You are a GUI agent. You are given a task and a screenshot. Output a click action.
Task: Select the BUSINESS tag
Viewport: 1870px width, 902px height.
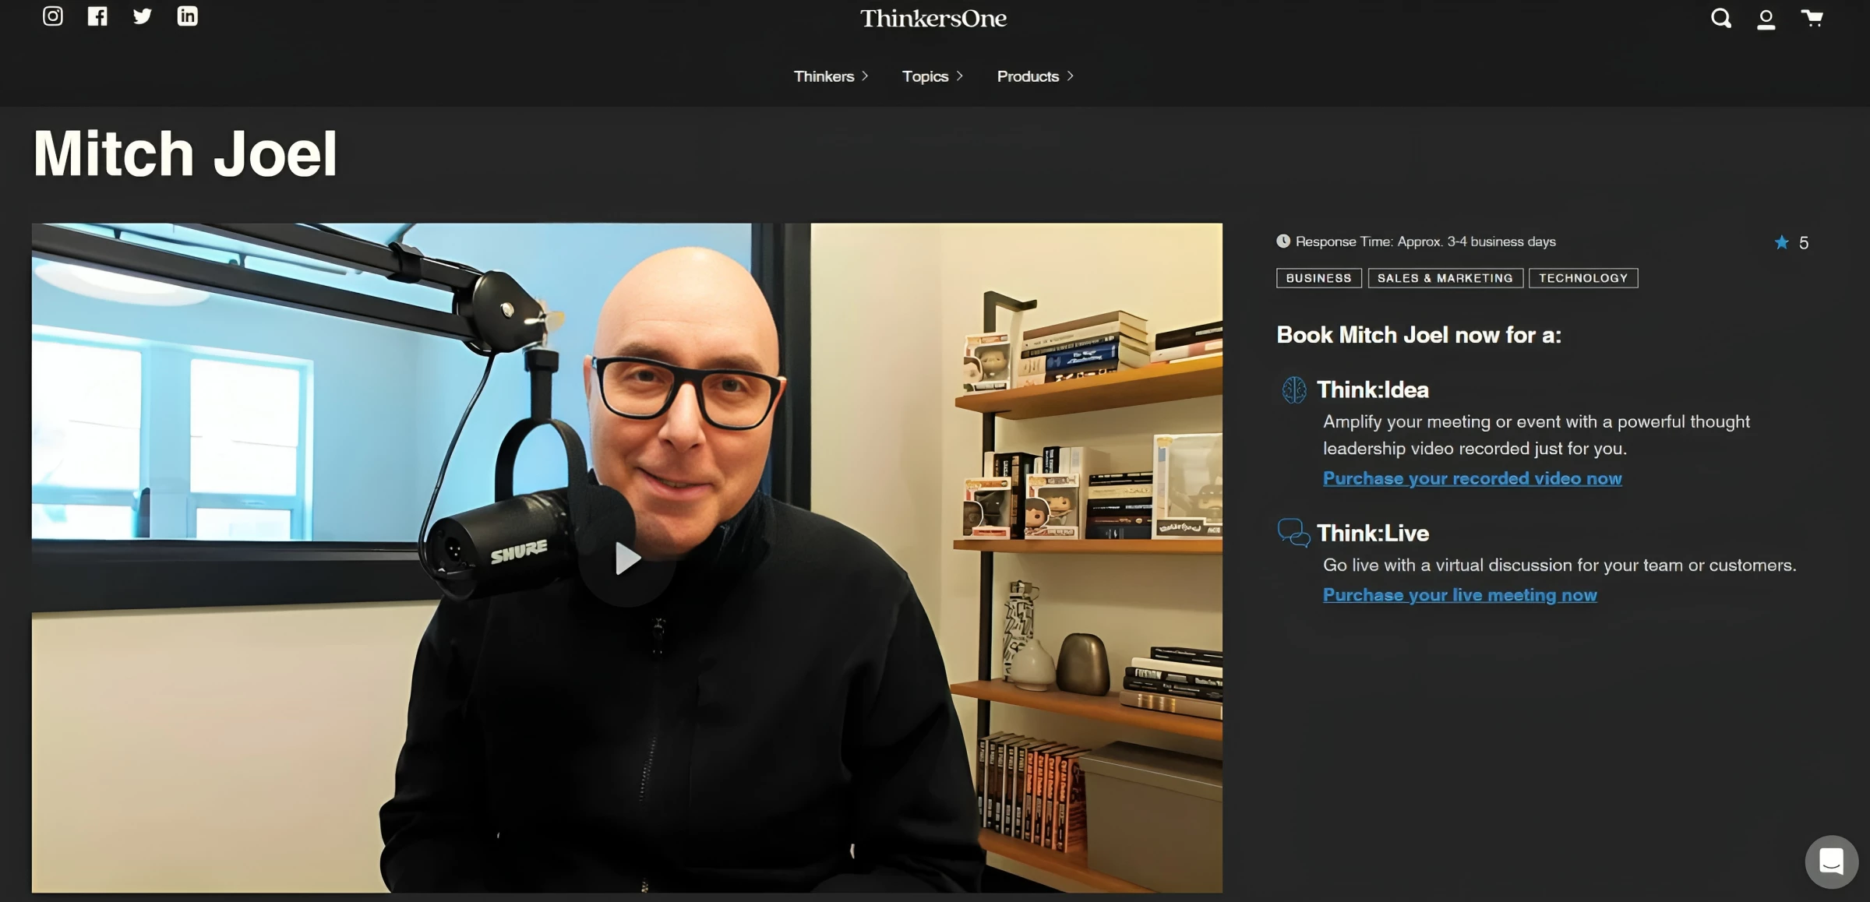coord(1319,278)
